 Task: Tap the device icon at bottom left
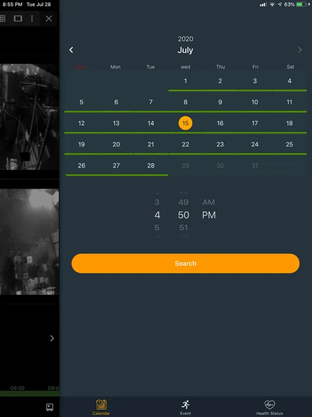[50, 407]
